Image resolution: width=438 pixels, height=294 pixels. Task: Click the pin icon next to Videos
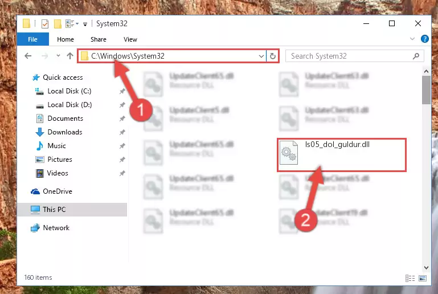122,173
